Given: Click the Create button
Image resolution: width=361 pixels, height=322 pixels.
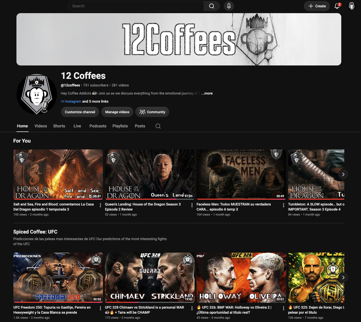Looking at the screenshot, I should pyautogui.click(x=317, y=6).
